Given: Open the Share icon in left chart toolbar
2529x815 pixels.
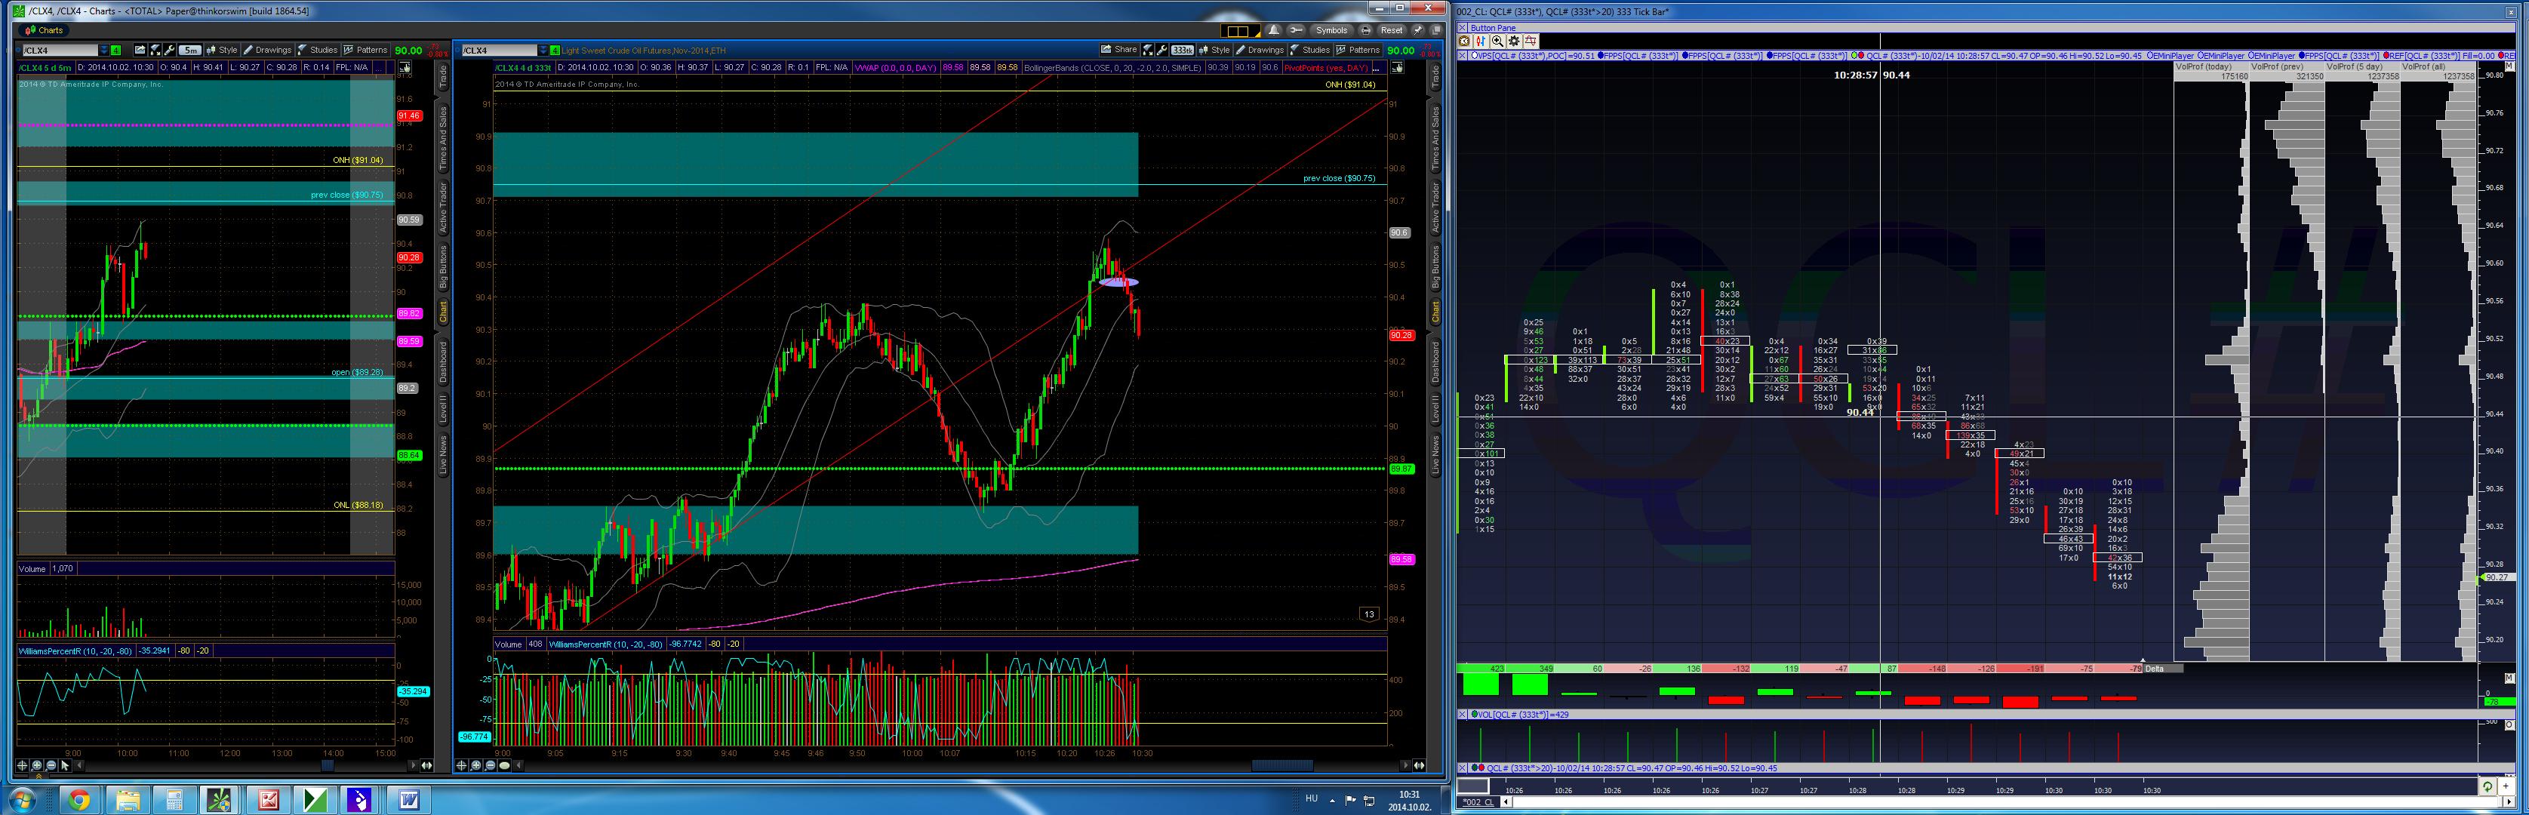Looking at the screenshot, I should click(x=140, y=50).
